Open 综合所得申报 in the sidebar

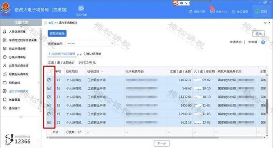coord(17,49)
